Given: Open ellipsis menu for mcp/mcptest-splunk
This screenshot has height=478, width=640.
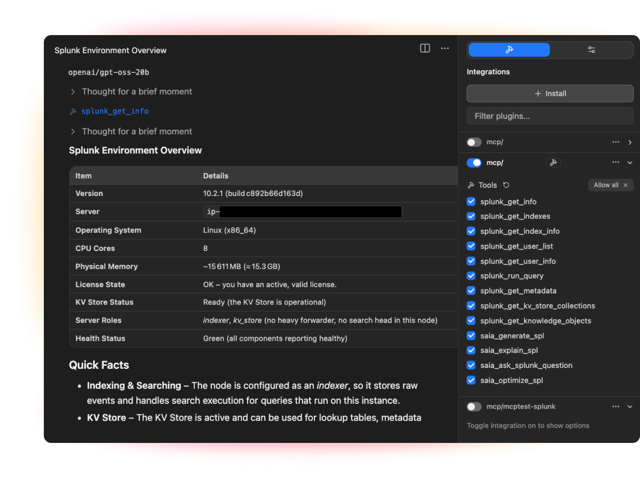Looking at the screenshot, I should coord(616,407).
